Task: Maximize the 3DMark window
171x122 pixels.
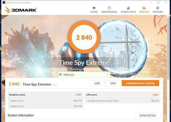Action: click(x=158, y=2)
